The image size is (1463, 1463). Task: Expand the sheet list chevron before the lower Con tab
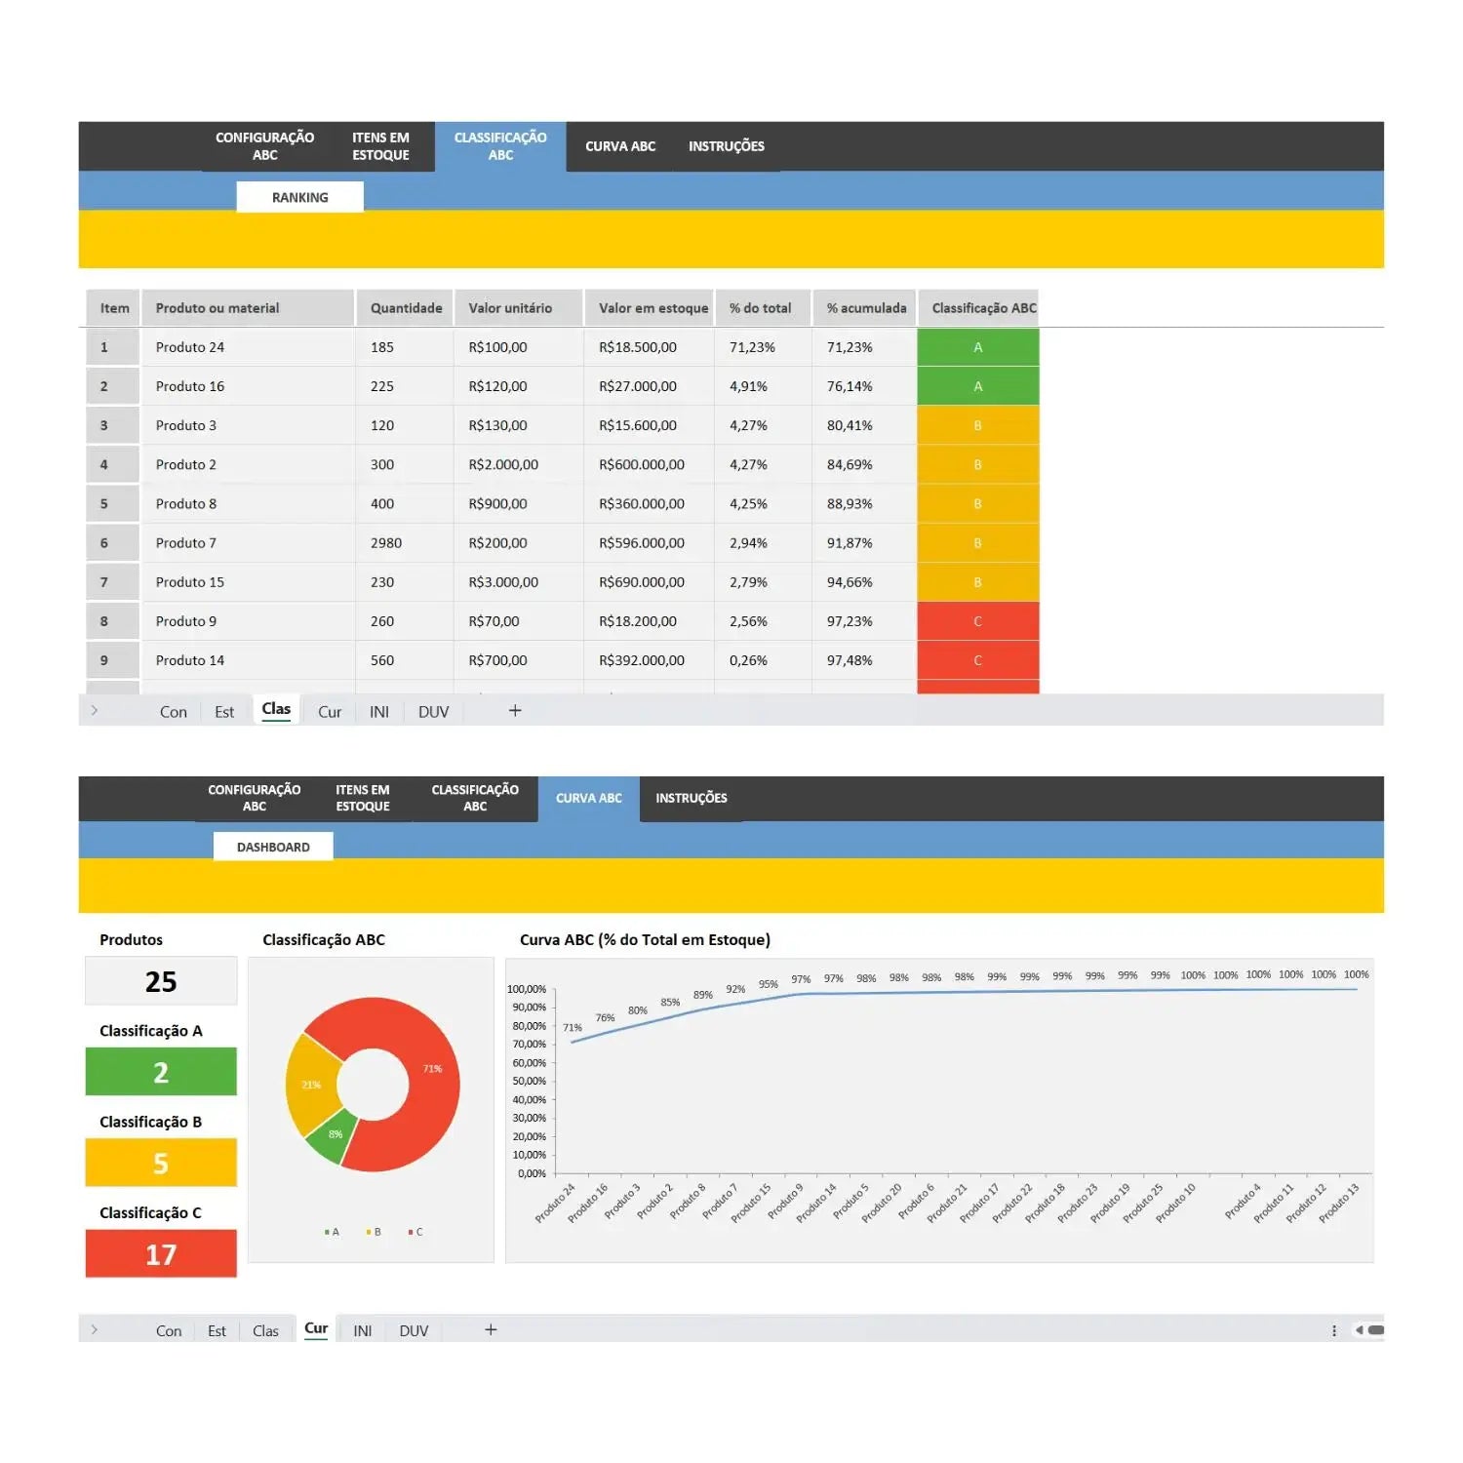click(x=95, y=1329)
